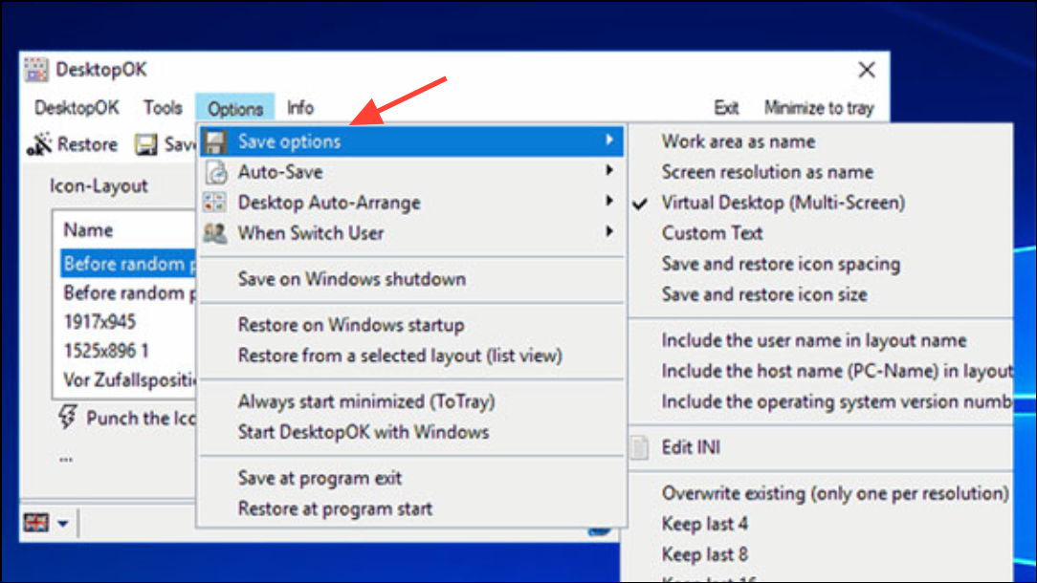Viewport: 1037px width, 583px height.
Task: Open the Info menu
Action: pos(300,108)
